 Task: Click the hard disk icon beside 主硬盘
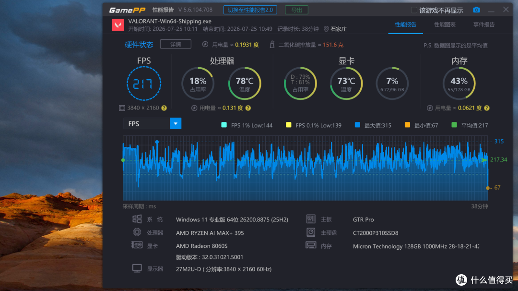[x=311, y=232]
